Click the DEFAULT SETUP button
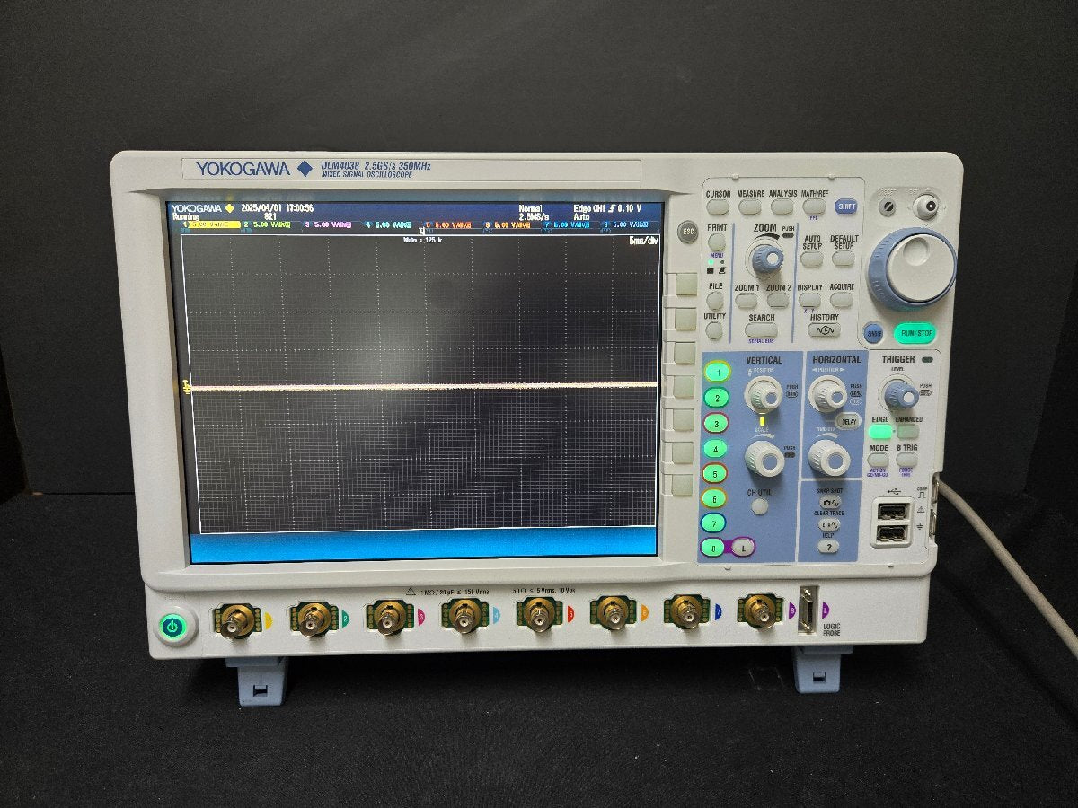1078x808 pixels. click(x=844, y=259)
